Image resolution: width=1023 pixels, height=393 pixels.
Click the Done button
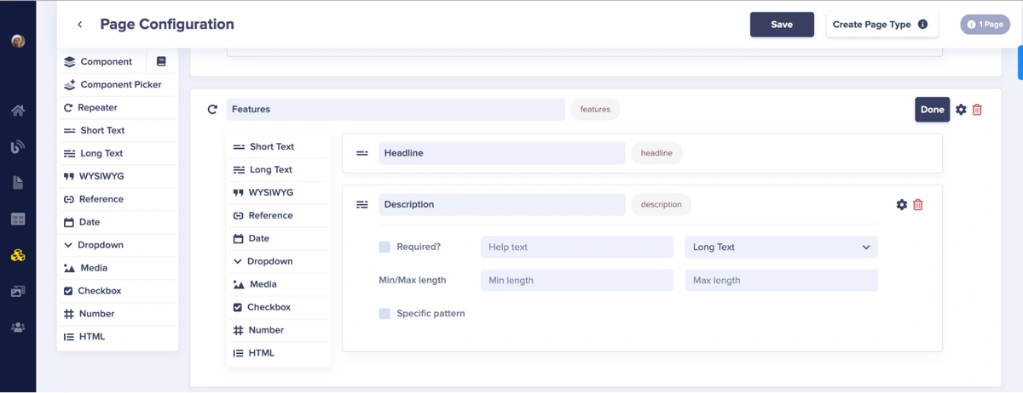pos(932,110)
